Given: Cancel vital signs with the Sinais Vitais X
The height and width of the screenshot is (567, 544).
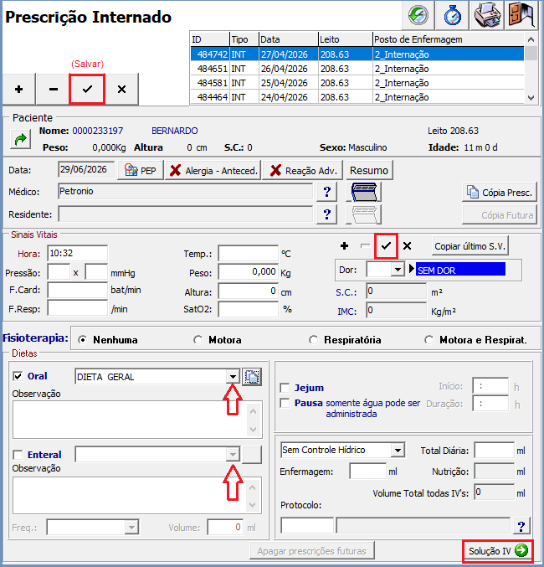Looking at the screenshot, I should point(407,246).
